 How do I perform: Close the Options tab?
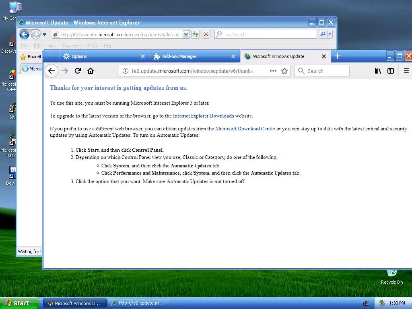tap(143, 56)
